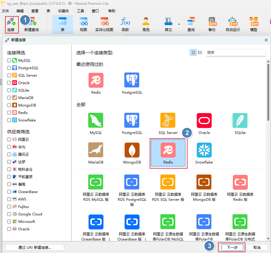Switch to list view of connection types
271x253 pixels.
[x=200, y=53]
